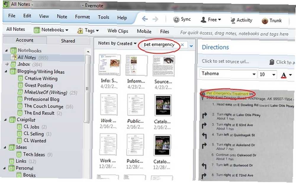Image resolution: width=296 pixels, height=183 pixels.
Task: Open the Activity panel icon
Action: pyautogui.click(x=233, y=20)
